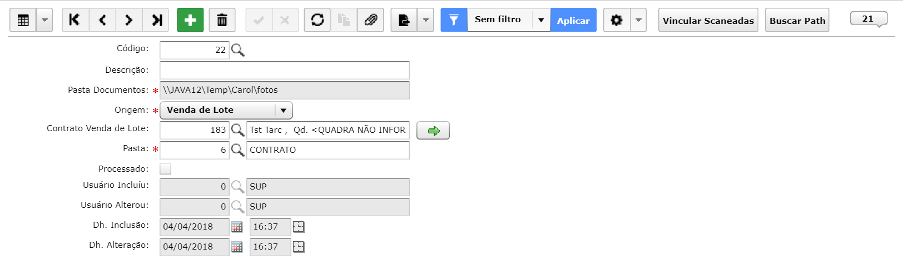Screen dimensions: 903x279
Task: Search for Contrato Venda de Lote
Action: 237,130
